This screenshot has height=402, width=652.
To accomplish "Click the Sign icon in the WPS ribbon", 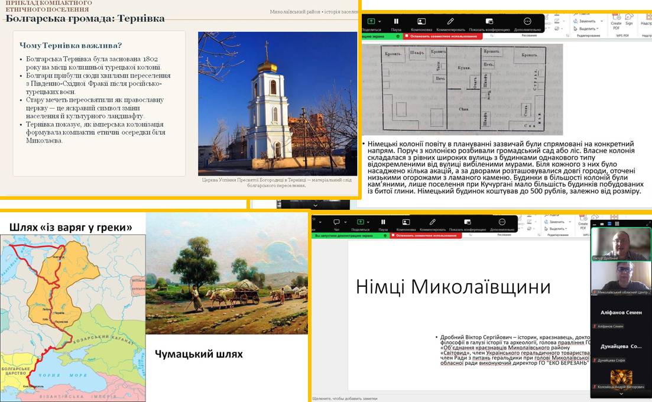I will point(629,21).
